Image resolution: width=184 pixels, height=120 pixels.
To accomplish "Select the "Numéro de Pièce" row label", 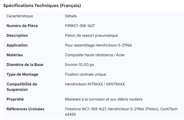I will (22, 26).
